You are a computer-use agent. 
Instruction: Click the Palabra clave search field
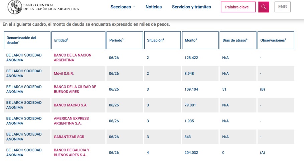[238, 7]
